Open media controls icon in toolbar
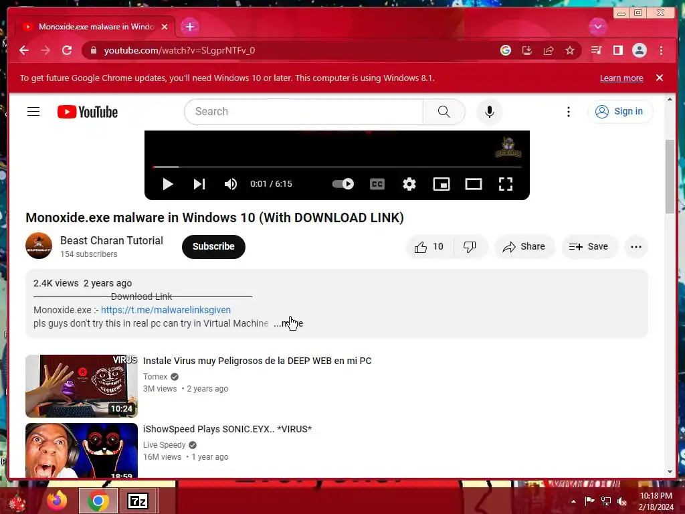The width and height of the screenshot is (685, 514). click(x=596, y=51)
